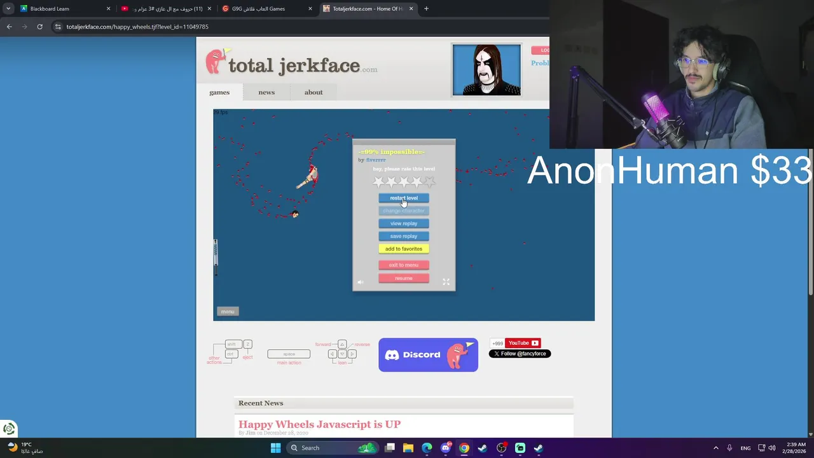Screen dimensions: 814x458
Task: Click the total jerkface logo
Action: 291,63
